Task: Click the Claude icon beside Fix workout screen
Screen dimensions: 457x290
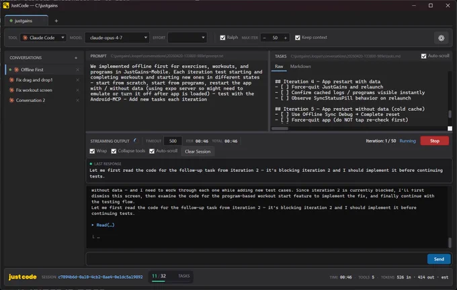Action: [11, 90]
